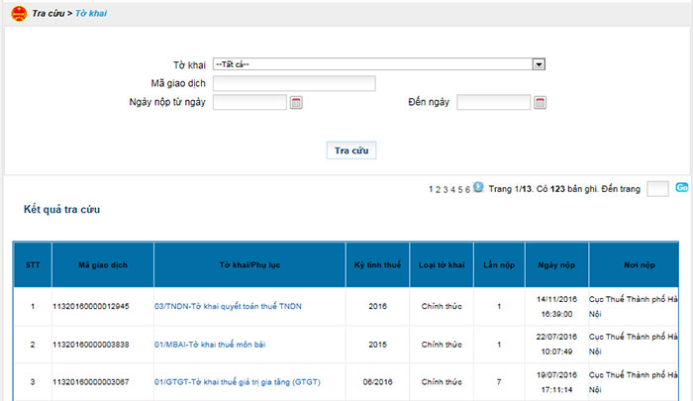Focus the Mã giao dịch input field
The image size is (693, 401).
pos(294,83)
